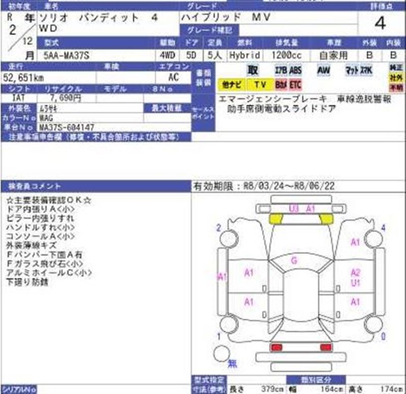The width and height of the screenshot is (406, 394).
Task: Click the 5人 seating capacity
Action: [215, 55]
